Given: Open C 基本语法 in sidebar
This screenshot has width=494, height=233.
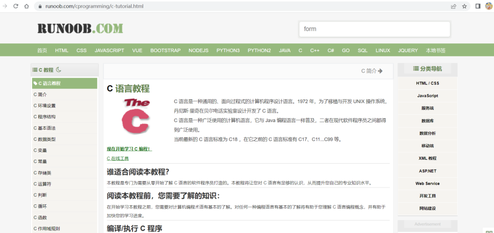Looking at the screenshot, I should (x=65, y=128).
